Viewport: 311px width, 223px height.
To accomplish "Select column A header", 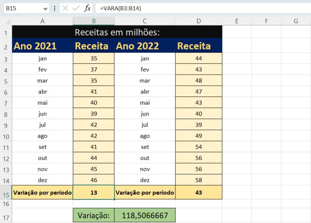I will pyautogui.click(x=42, y=21).
